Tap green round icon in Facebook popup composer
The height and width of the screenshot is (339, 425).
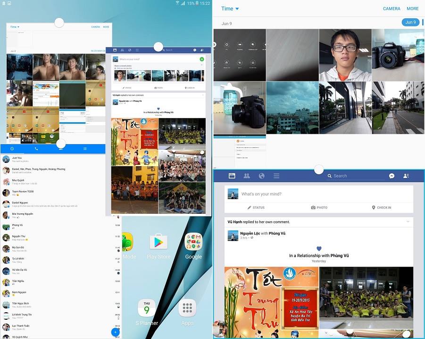pos(202,59)
